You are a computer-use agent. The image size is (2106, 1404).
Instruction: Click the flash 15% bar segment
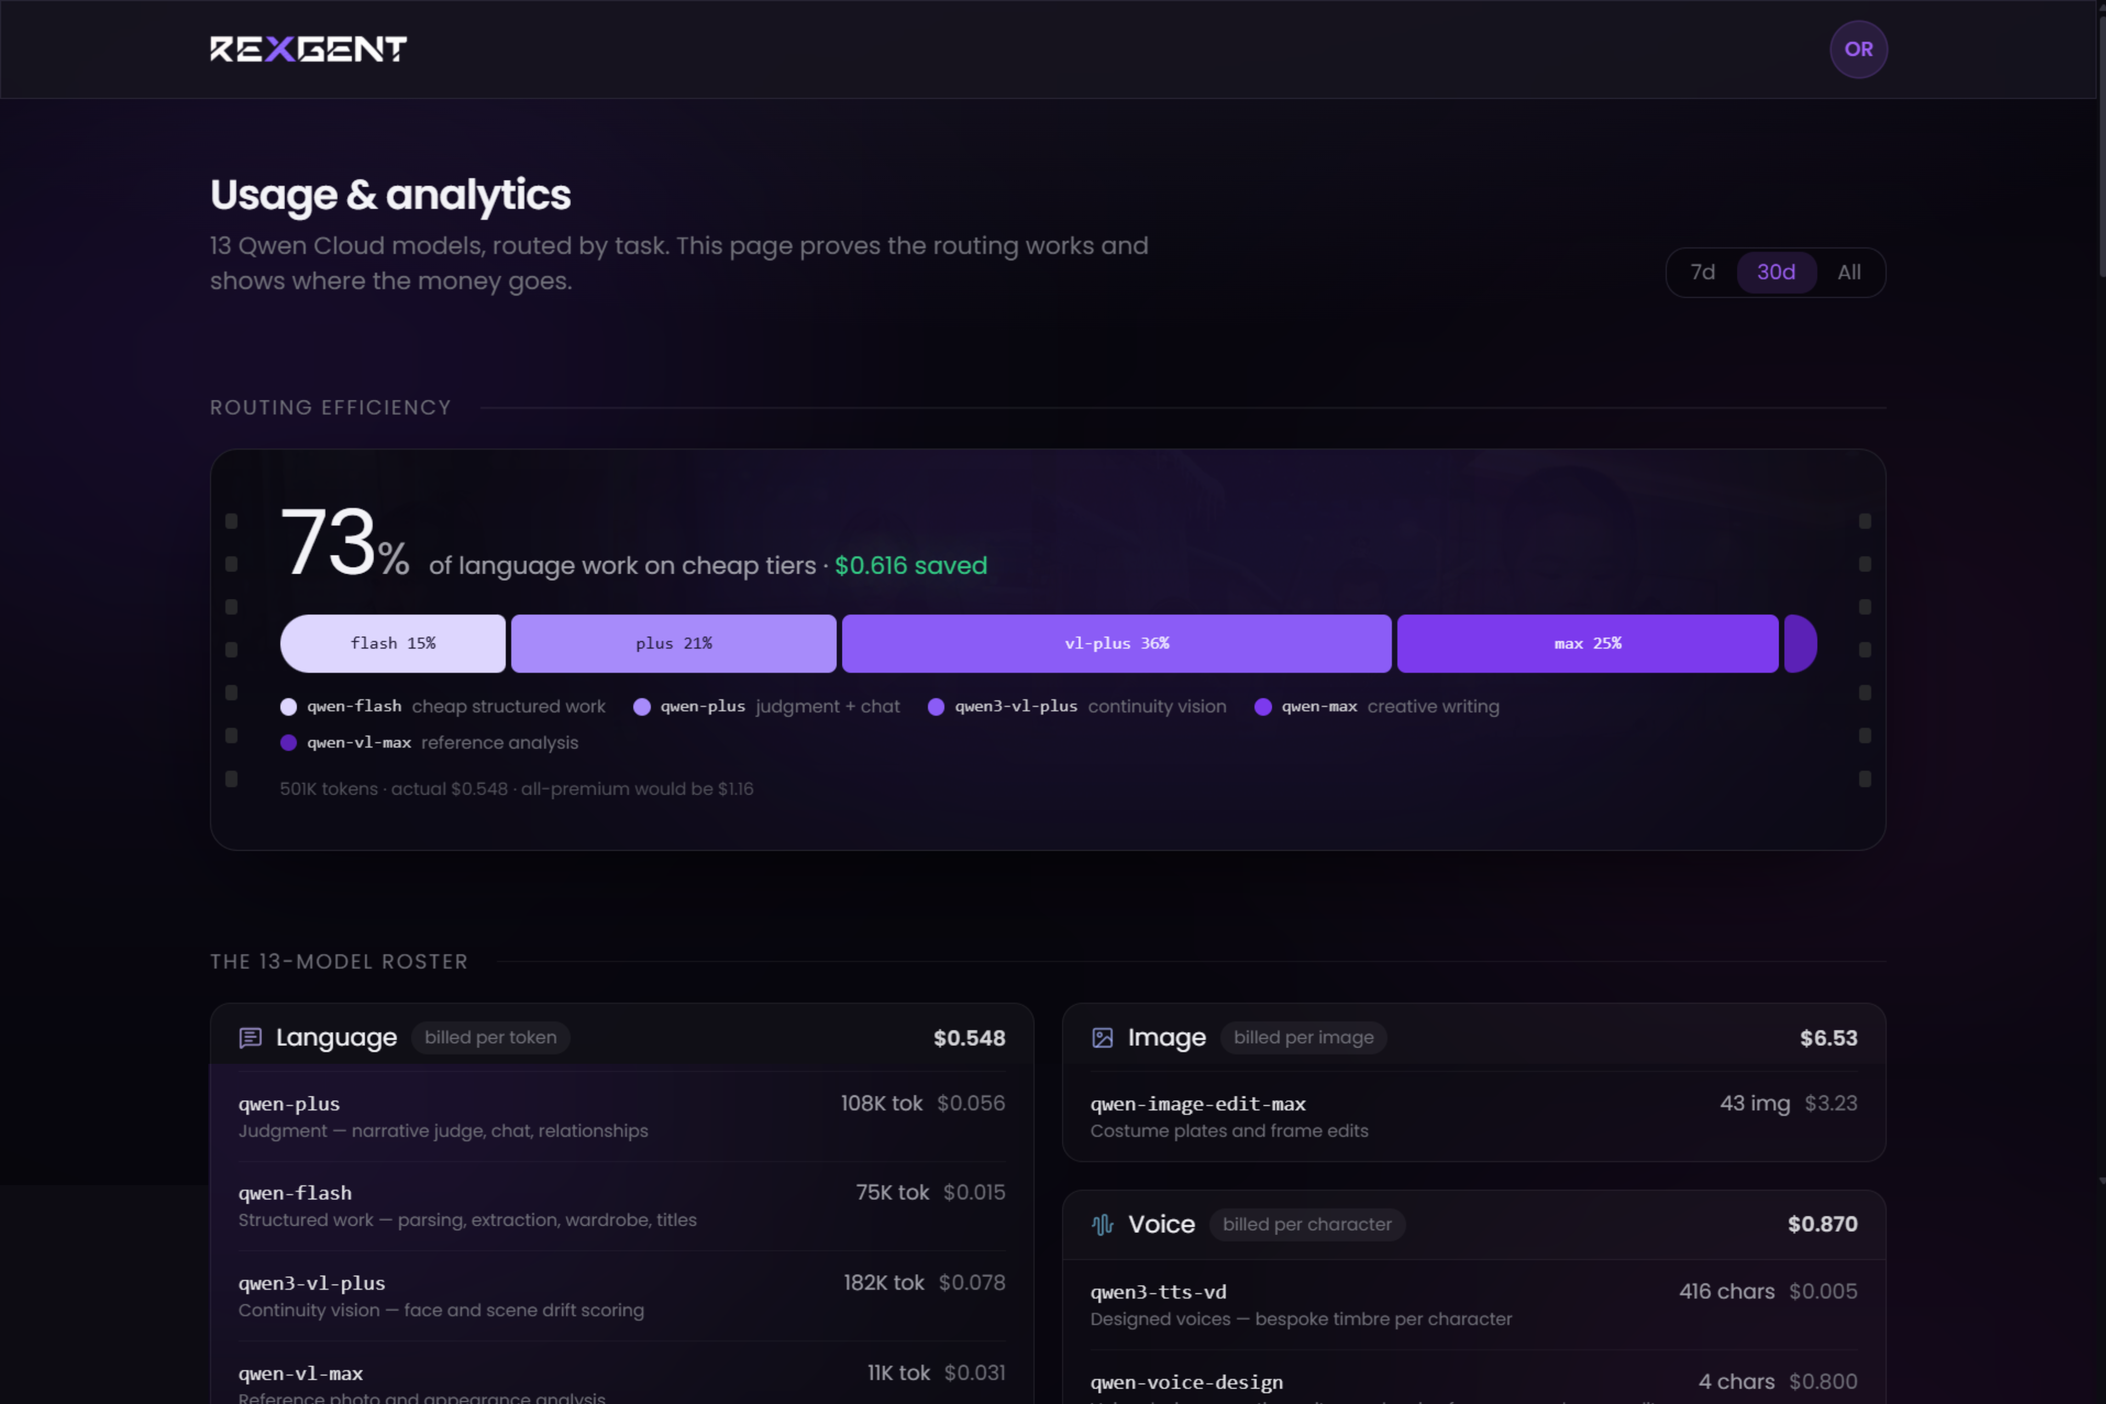393,643
